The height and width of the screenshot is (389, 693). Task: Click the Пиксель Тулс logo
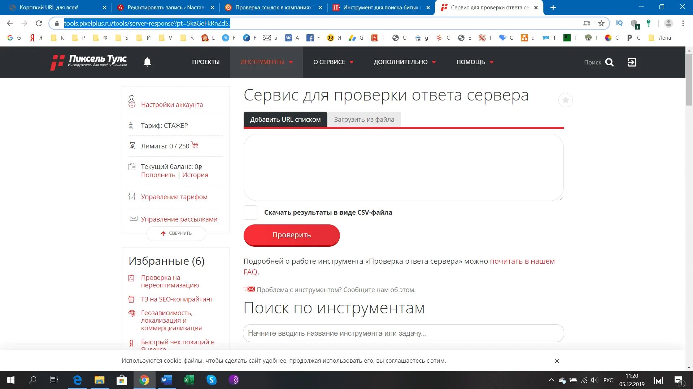tap(88, 62)
